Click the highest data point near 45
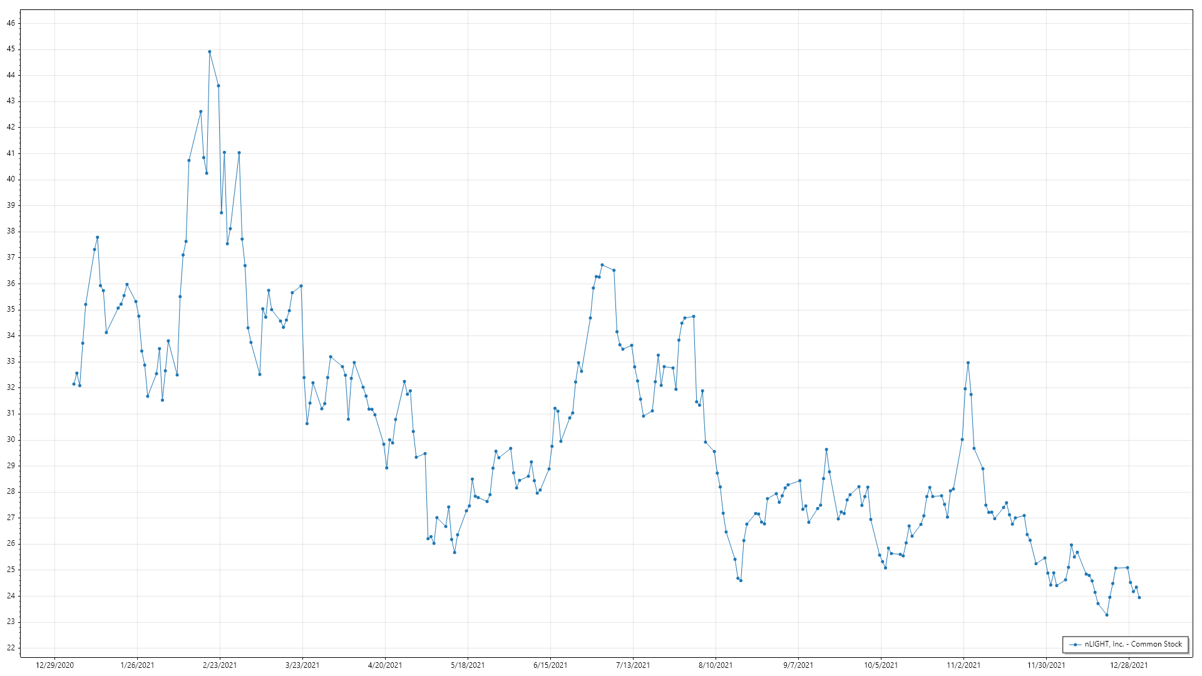This screenshot has height=676, width=1202. [210, 52]
